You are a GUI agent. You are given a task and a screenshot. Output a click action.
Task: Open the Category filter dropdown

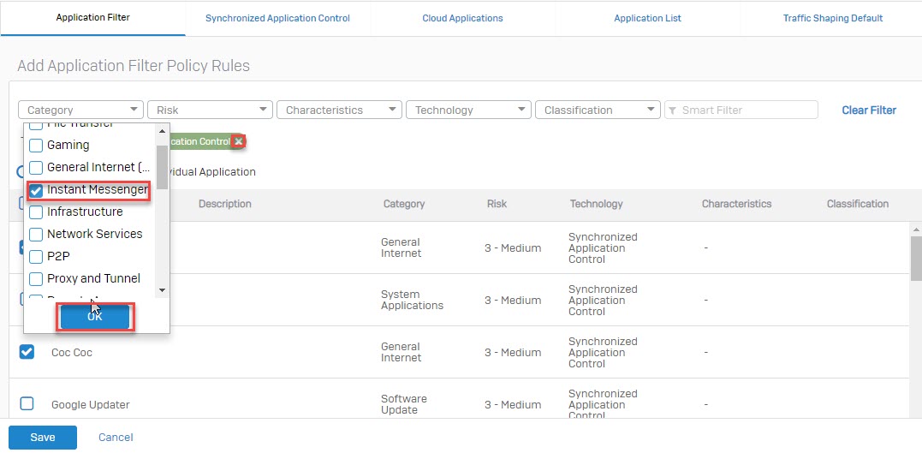point(80,110)
